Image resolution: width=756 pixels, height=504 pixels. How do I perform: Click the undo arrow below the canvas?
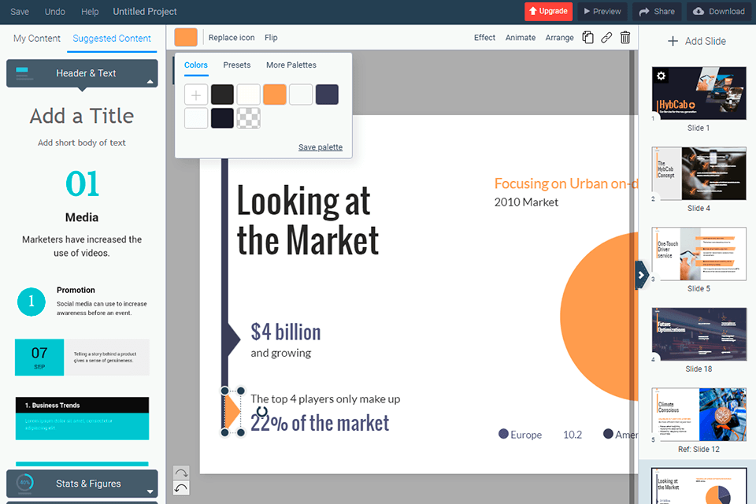[x=181, y=488]
